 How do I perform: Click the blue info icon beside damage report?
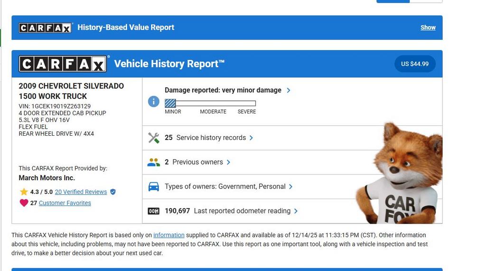pyautogui.click(x=153, y=101)
